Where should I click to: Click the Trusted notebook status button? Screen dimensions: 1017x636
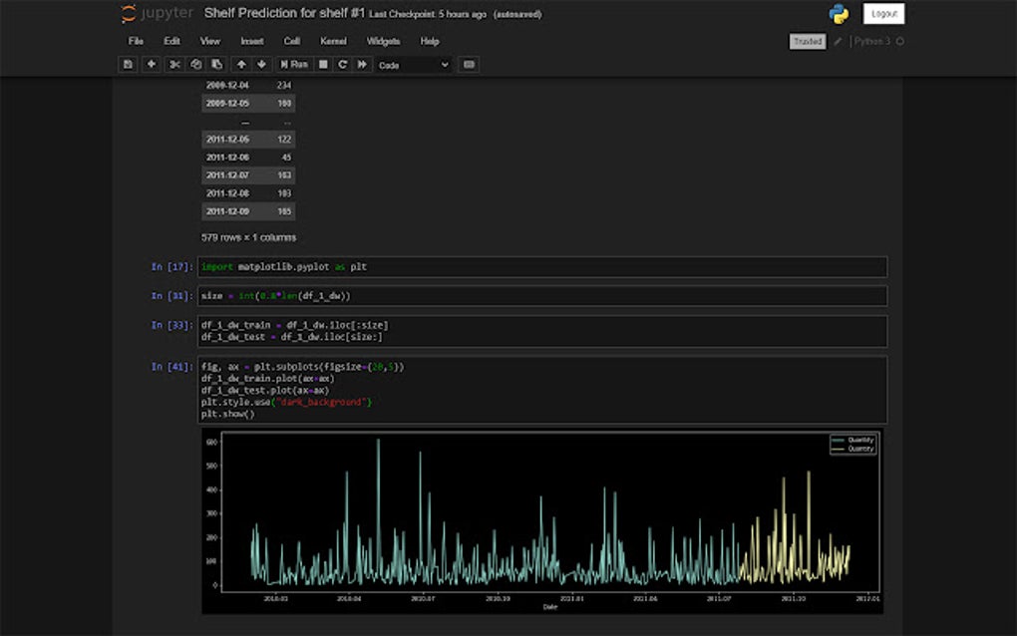(807, 42)
